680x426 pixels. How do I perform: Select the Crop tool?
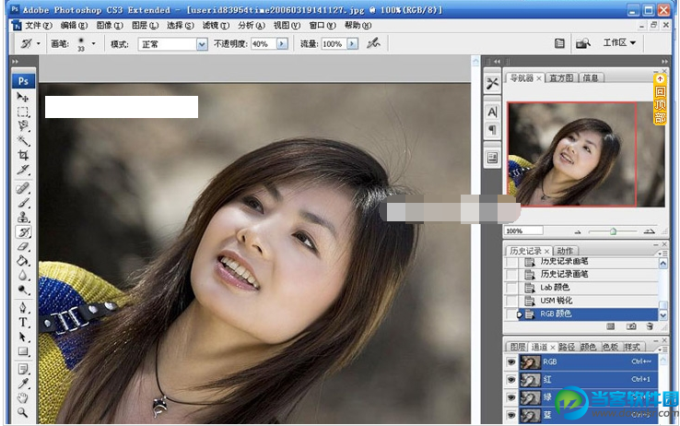(23, 156)
